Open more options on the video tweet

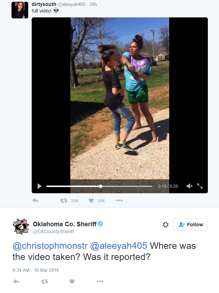tap(119, 201)
